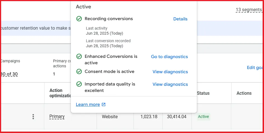
Task: Click the green Active status badge
Action: [203, 117]
